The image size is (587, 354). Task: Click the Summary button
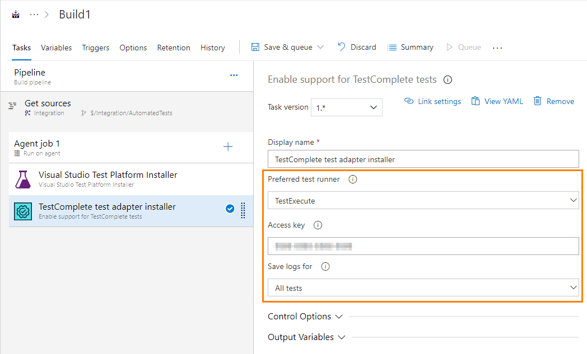pyautogui.click(x=411, y=47)
